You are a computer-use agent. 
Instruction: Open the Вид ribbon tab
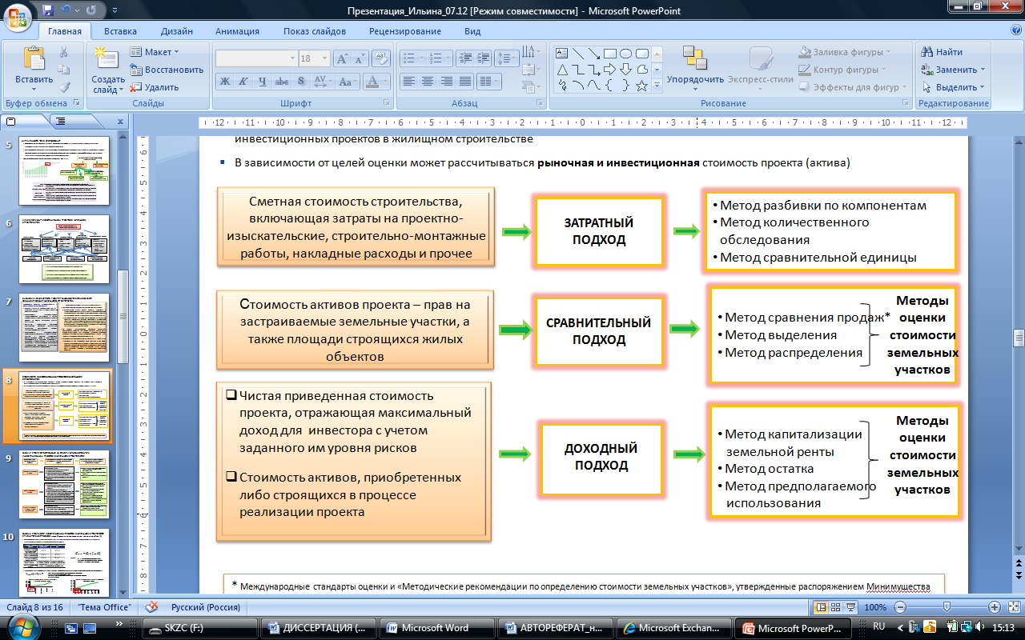point(472,31)
